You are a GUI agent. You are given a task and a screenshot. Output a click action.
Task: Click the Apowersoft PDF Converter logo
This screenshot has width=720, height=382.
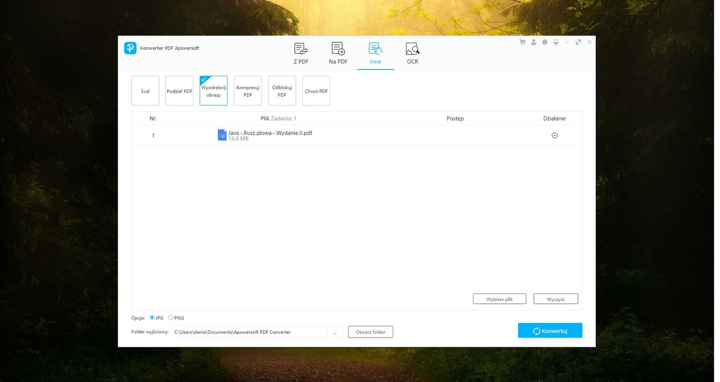pyautogui.click(x=130, y=48)
